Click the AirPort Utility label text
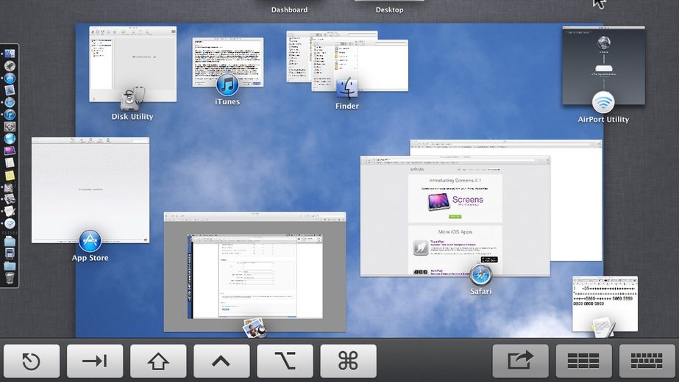The image size is (679, 382). [603, 120]
